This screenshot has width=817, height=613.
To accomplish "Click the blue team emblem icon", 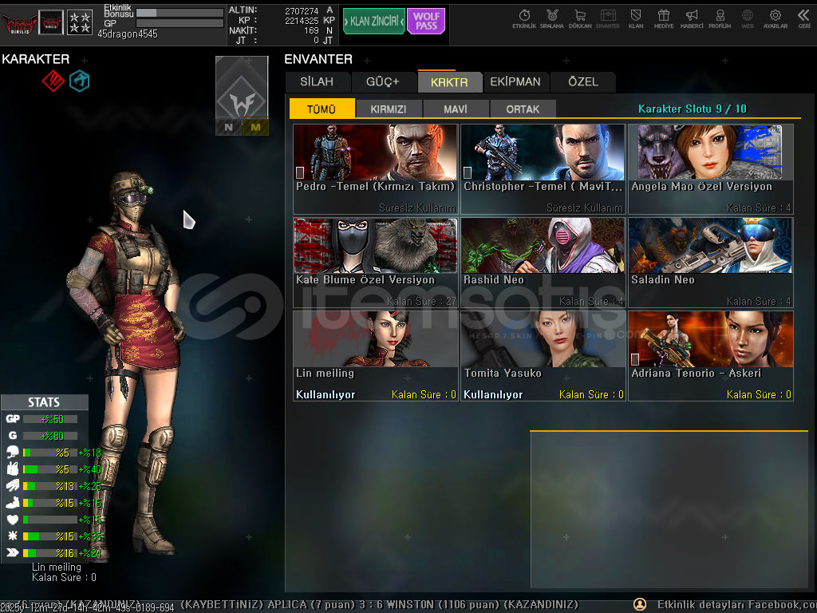I will pos(79,81).
